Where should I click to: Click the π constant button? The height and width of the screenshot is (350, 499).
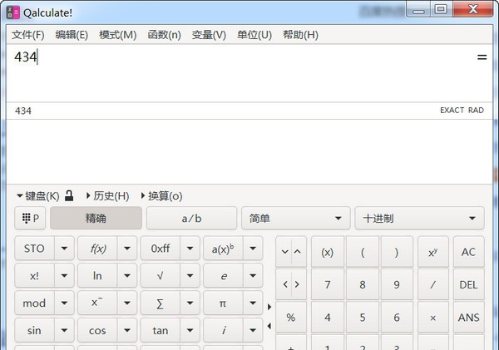(x=223, y=303)
